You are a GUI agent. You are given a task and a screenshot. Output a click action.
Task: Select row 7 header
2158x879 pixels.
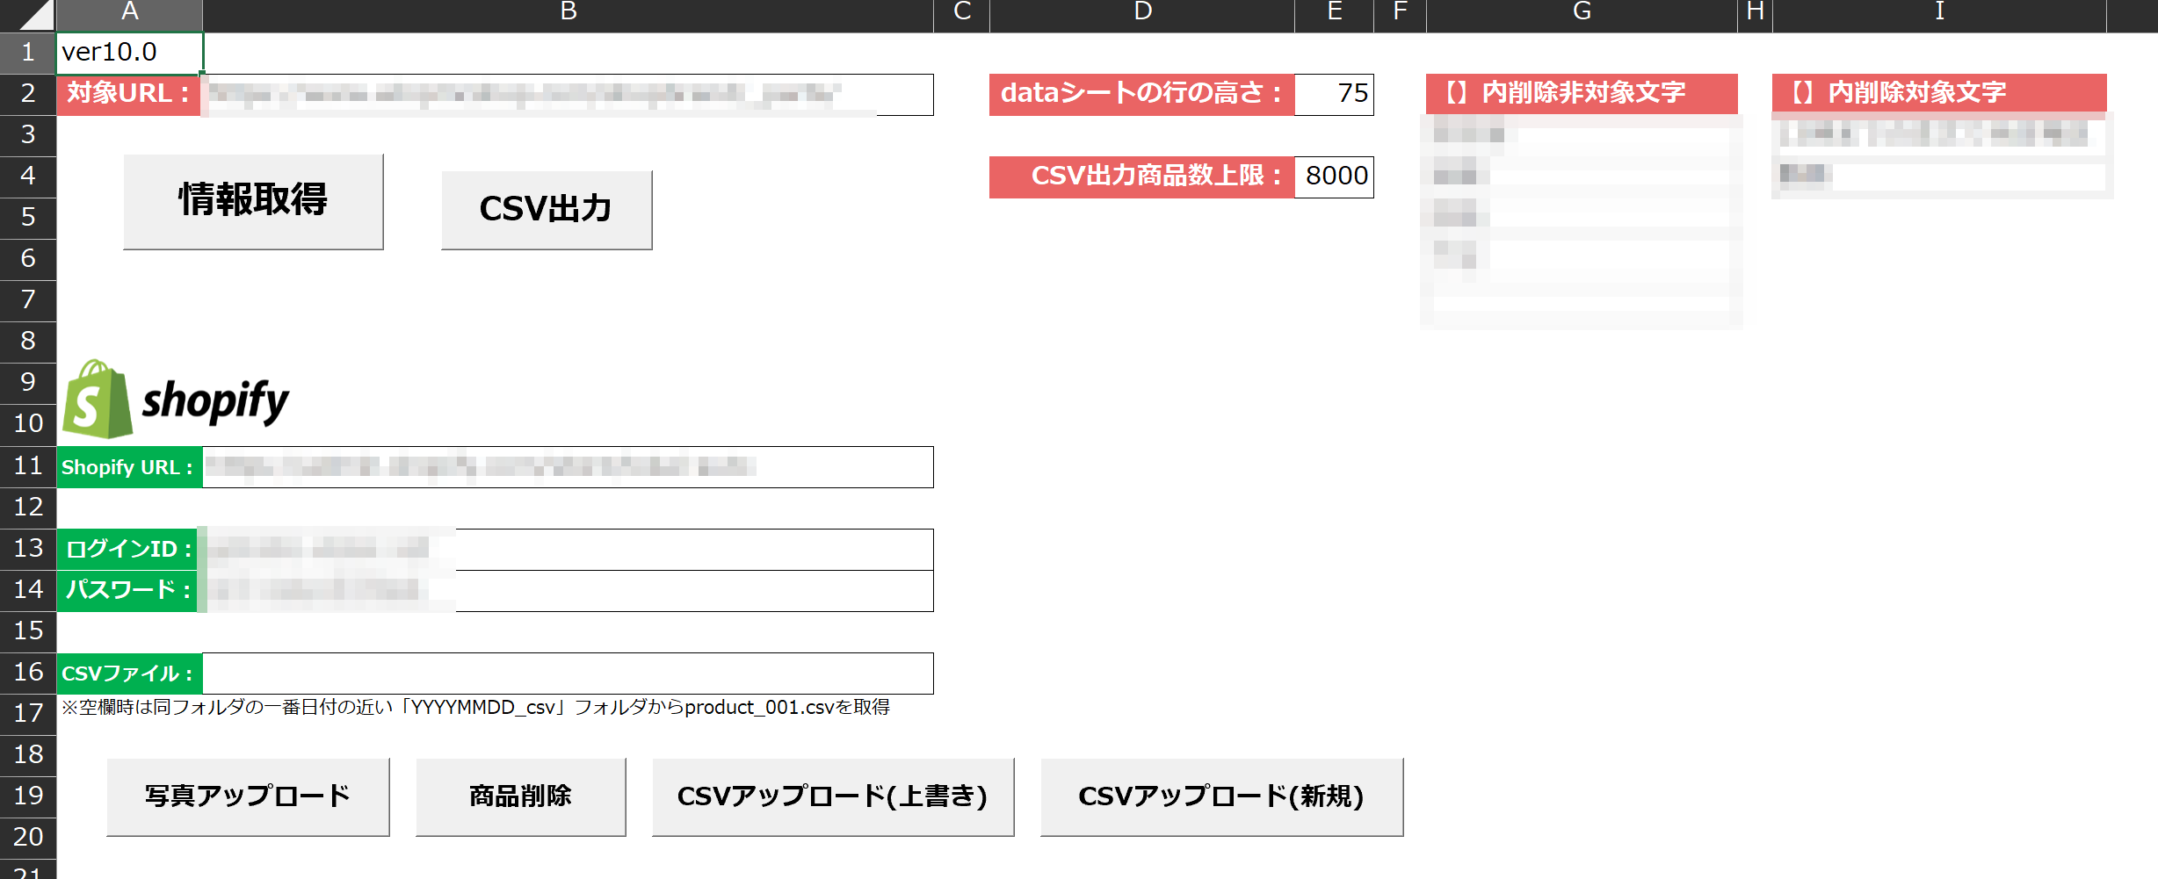28,300
